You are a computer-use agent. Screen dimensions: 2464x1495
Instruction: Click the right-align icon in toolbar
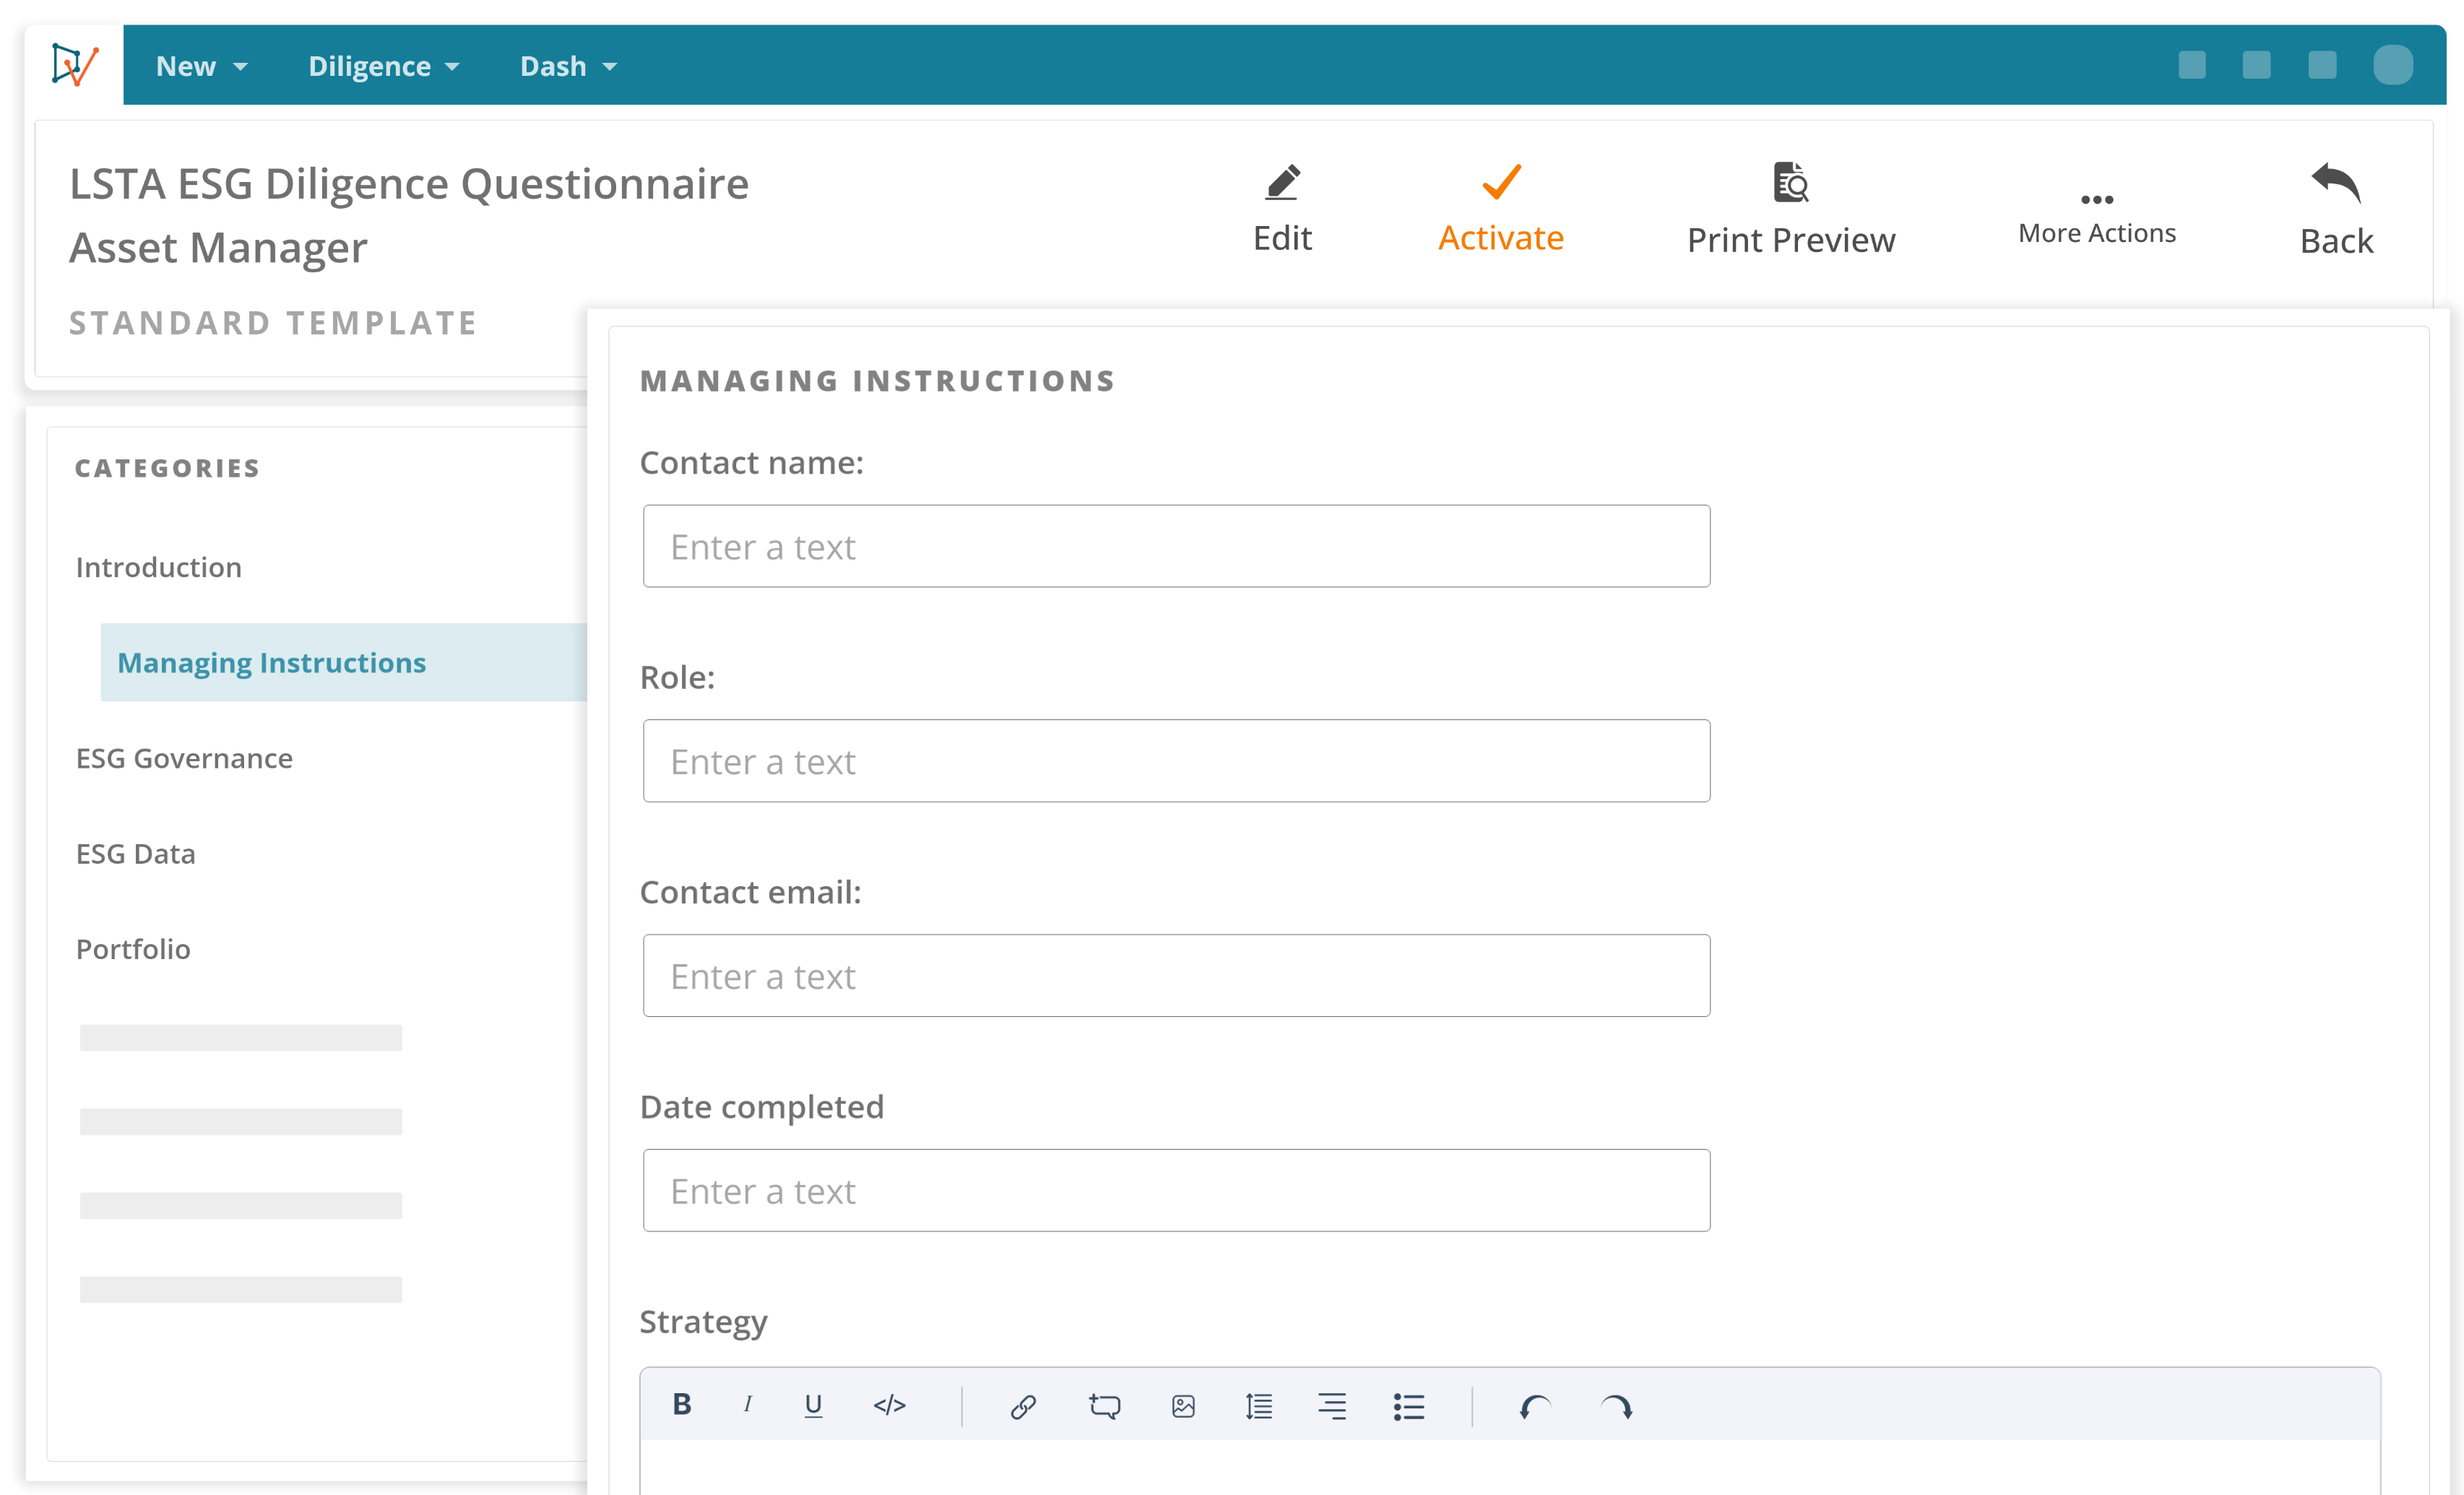point(1332,1406)
